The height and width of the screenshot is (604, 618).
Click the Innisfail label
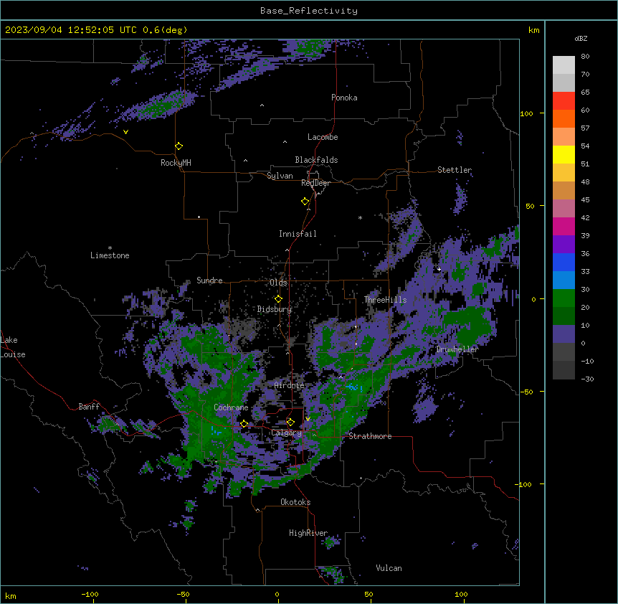tap(298, 234)
